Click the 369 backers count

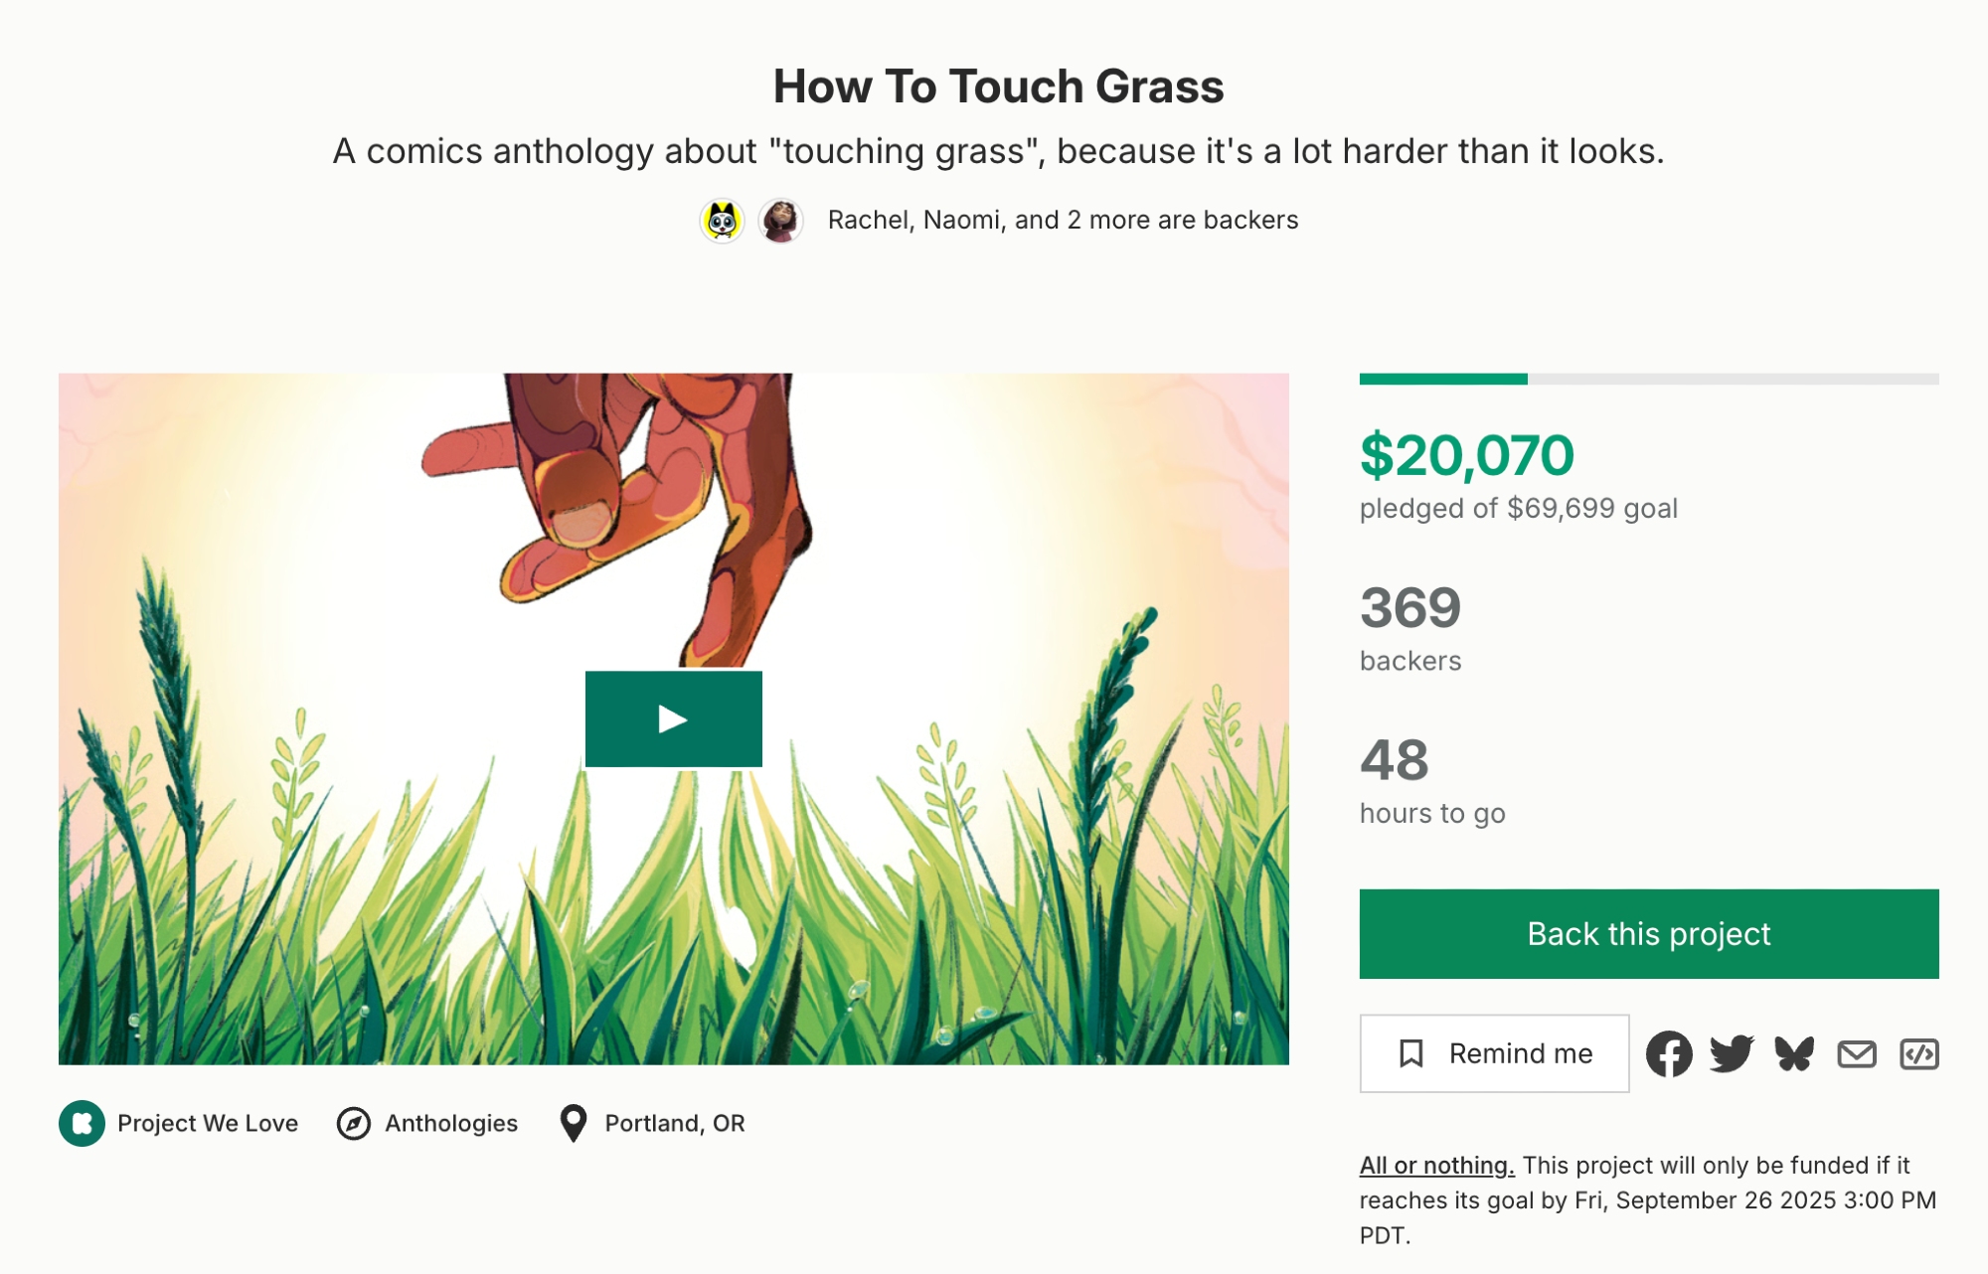pos(1410,607)
